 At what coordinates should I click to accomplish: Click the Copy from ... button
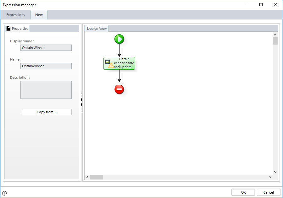point(47,112)
